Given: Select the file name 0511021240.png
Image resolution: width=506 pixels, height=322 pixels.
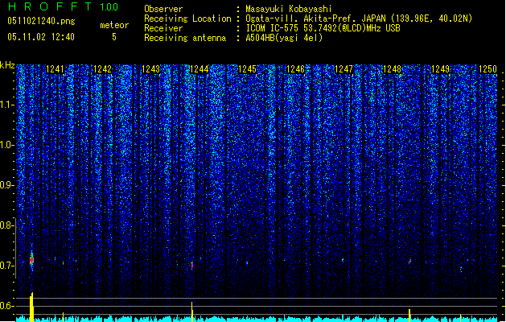Looking at the screenshot, I should coord(41,22).
